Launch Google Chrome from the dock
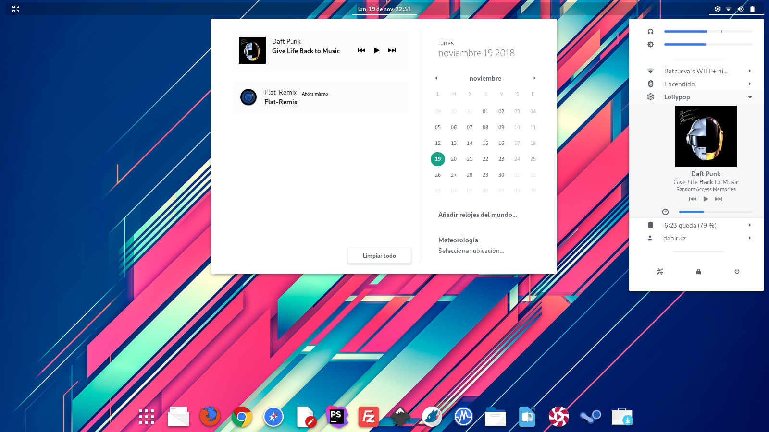Image resolution: width=769 pixels, height=432 pixels. (x=242, y=417)
